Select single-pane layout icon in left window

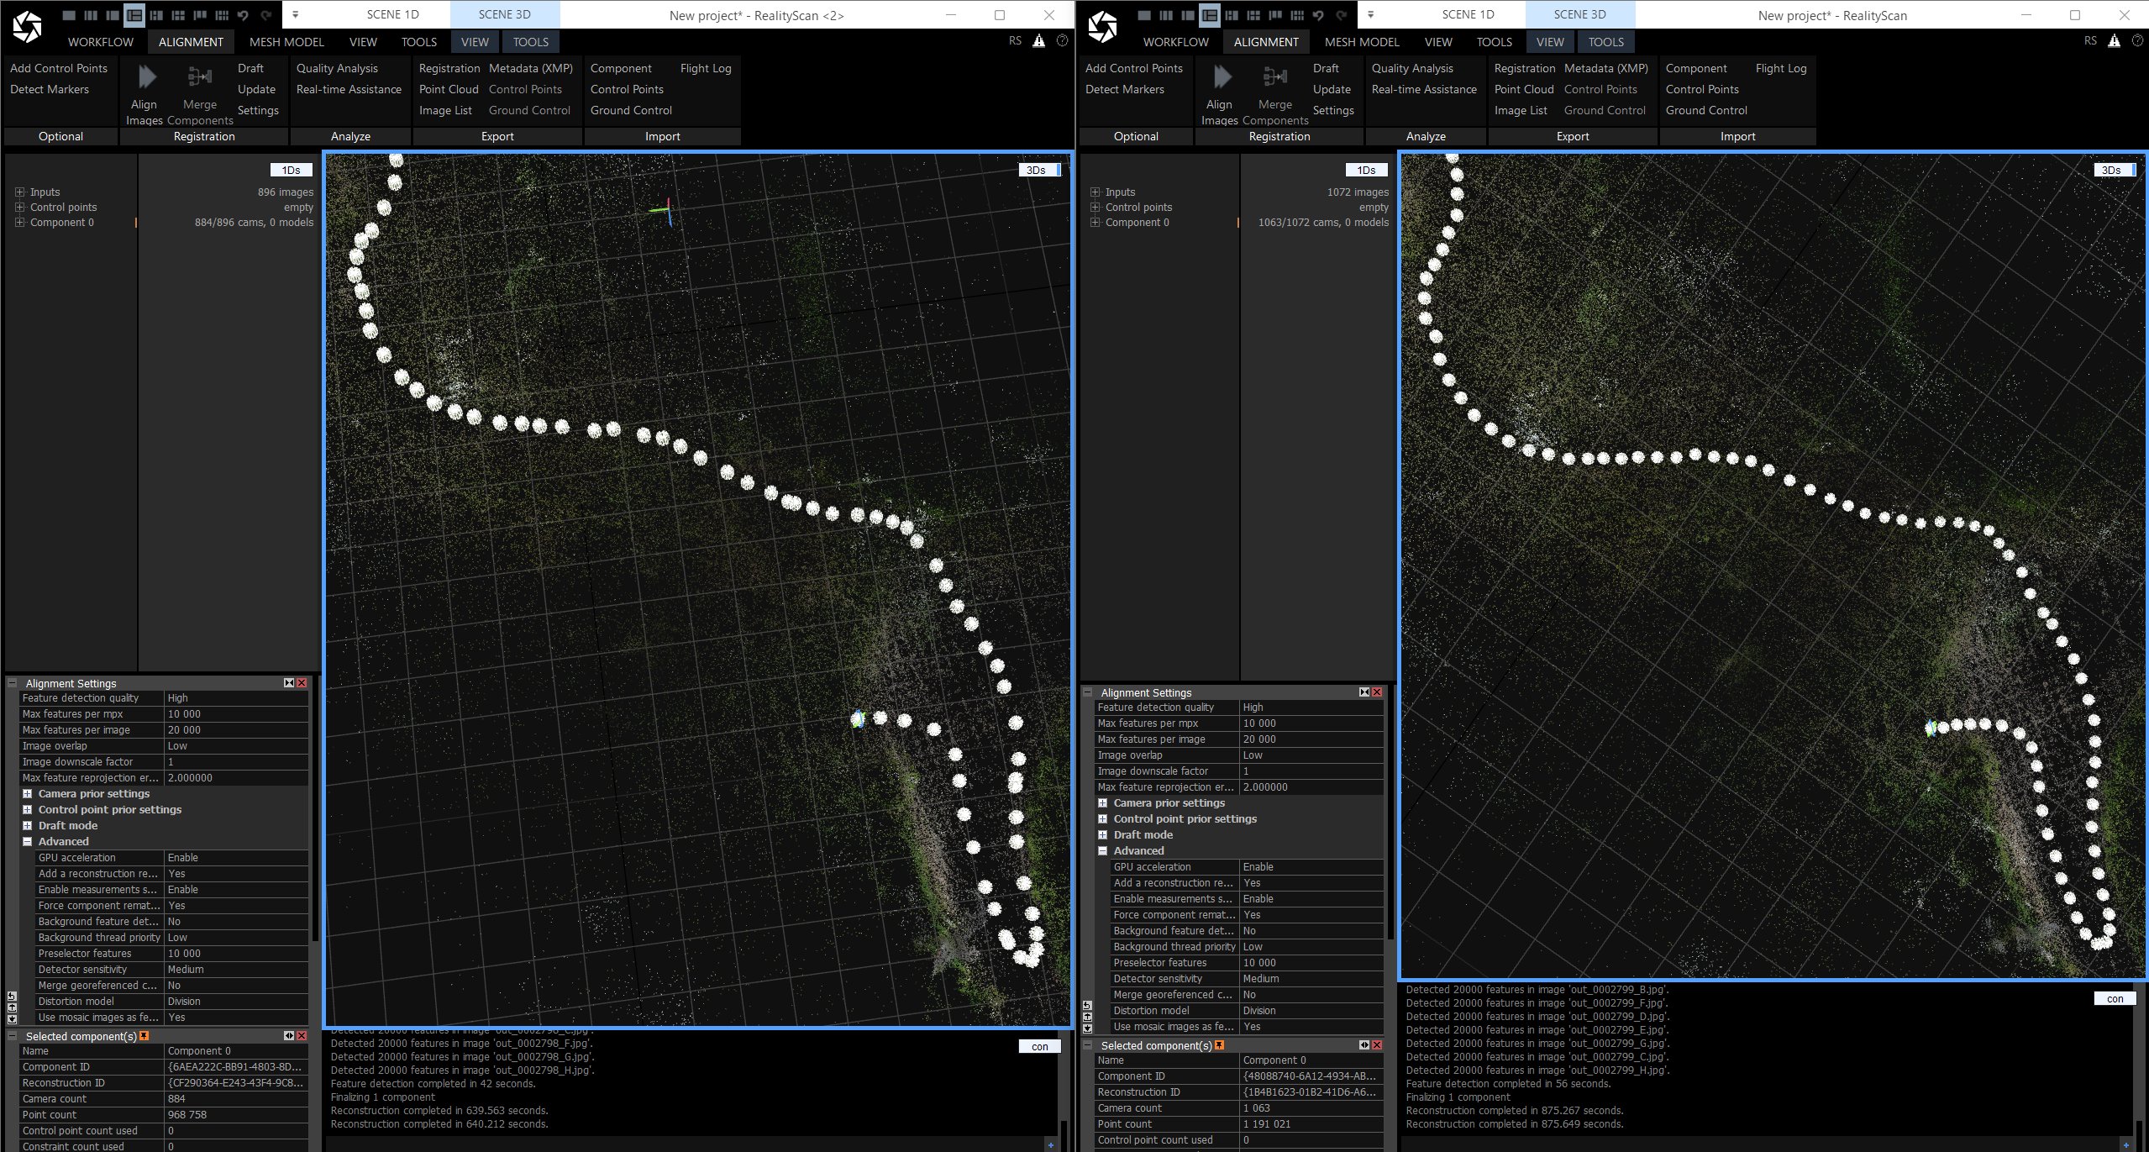[x=69, y=15]
